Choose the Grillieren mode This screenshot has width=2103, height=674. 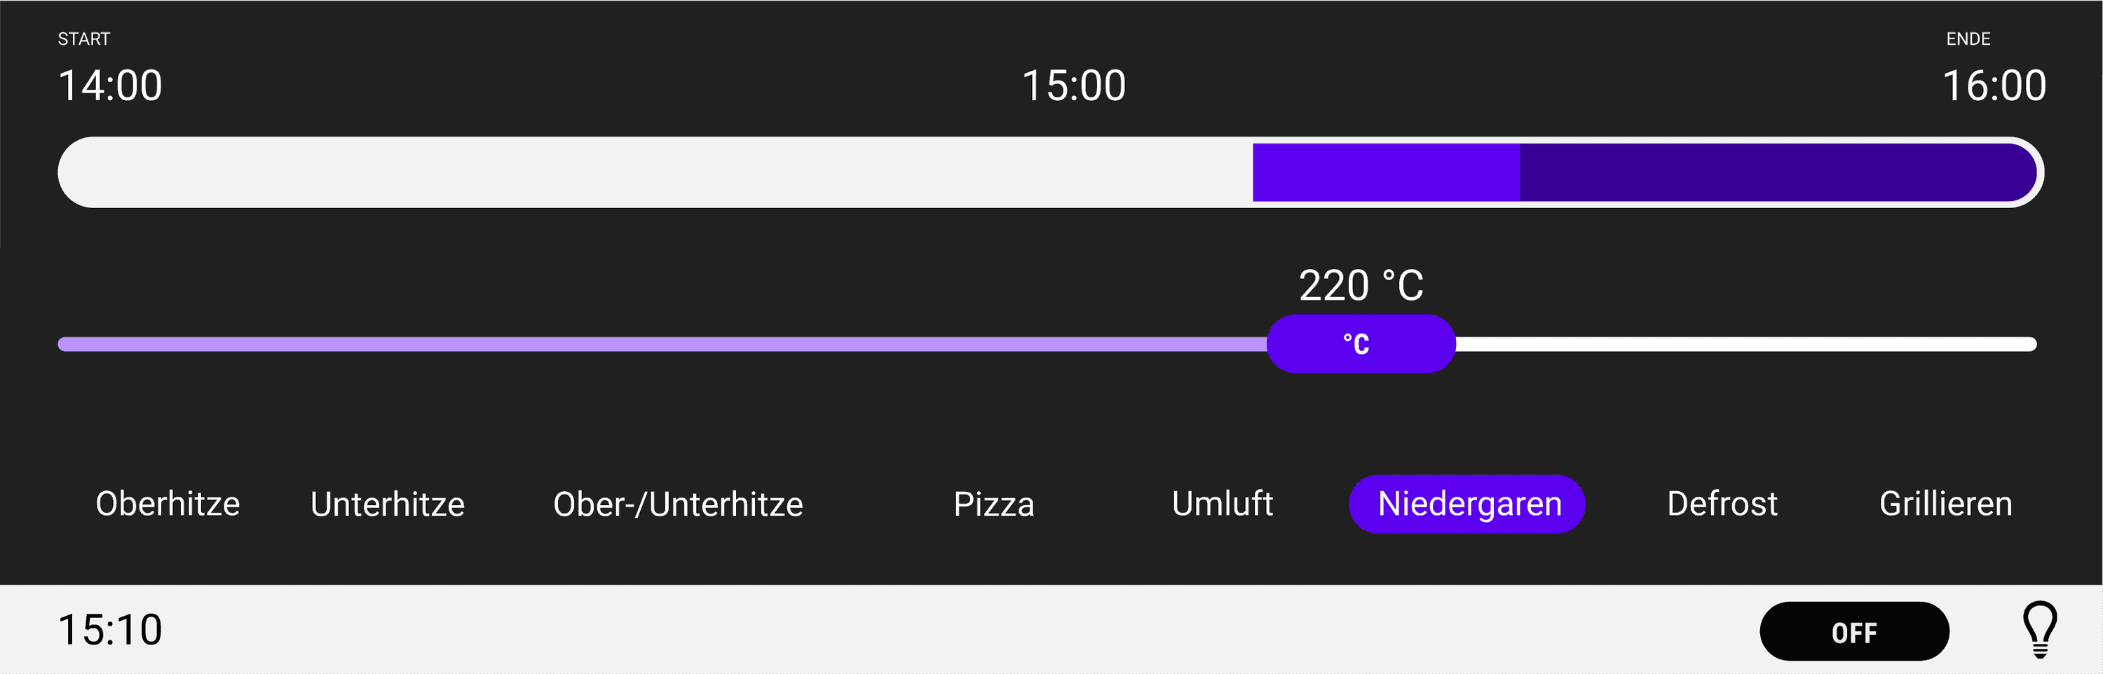(x=1945, y=504)
